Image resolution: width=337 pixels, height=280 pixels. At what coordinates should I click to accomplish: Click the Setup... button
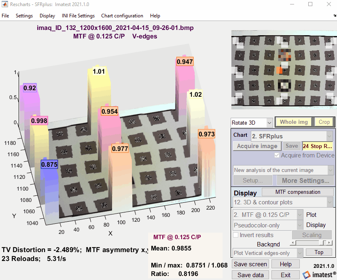[253, 180]
